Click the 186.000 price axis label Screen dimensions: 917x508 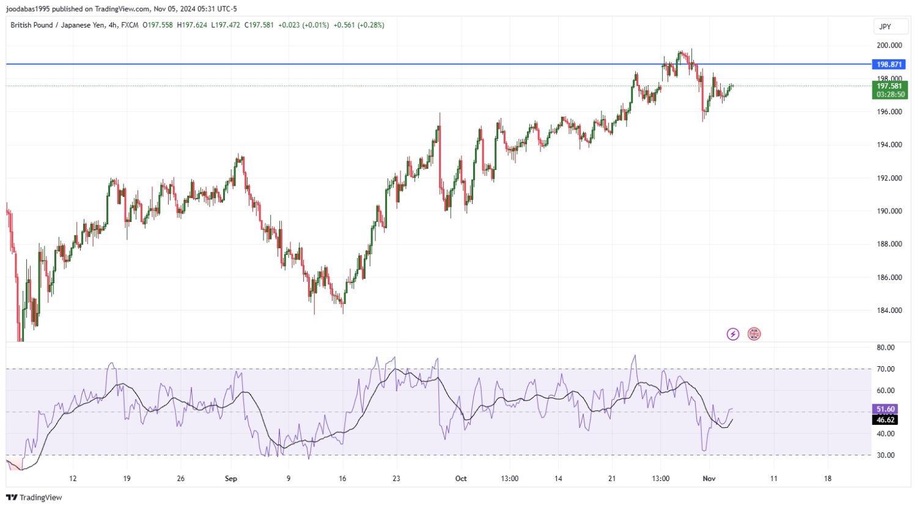[x=889, y=278]
